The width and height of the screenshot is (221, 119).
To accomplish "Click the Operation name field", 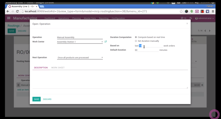I will point(80,37).
